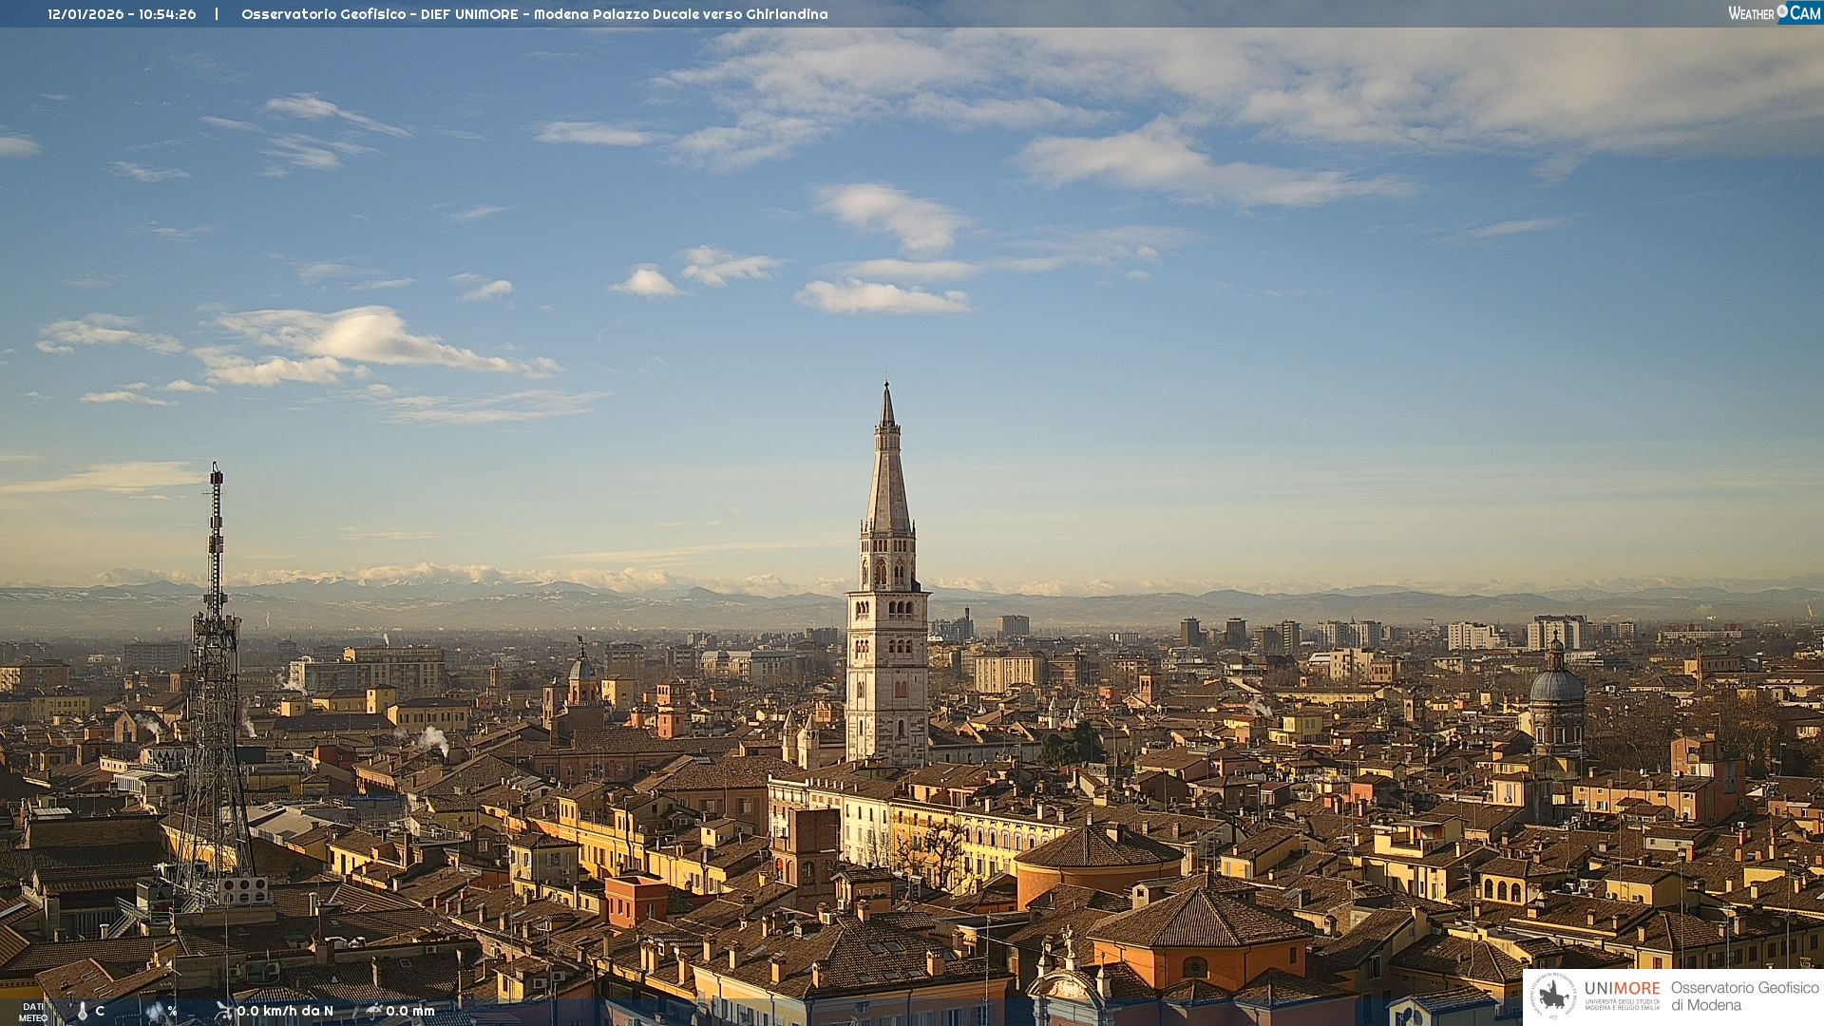Click the rain umbrella icon
This screenshot has width=1824, height=1026.
point(373,1011)
